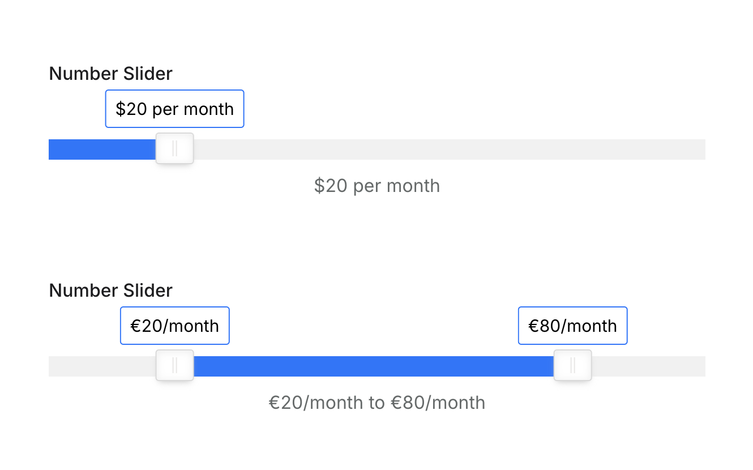The width and height of the screenshot is (753, 470).
Task: Click "€20/month" within the range summary text
Action: [x=316, y=403]
